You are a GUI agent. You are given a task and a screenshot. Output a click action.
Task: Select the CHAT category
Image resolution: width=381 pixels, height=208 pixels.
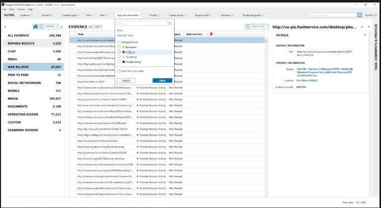click(33, 51)
